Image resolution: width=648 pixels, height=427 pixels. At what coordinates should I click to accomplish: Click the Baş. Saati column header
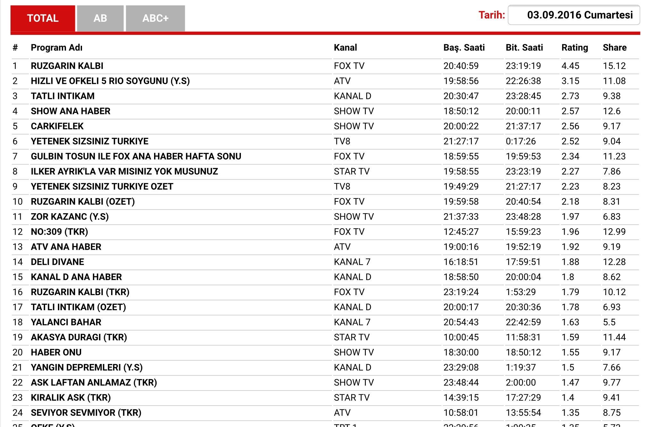(x=464, y=48)
